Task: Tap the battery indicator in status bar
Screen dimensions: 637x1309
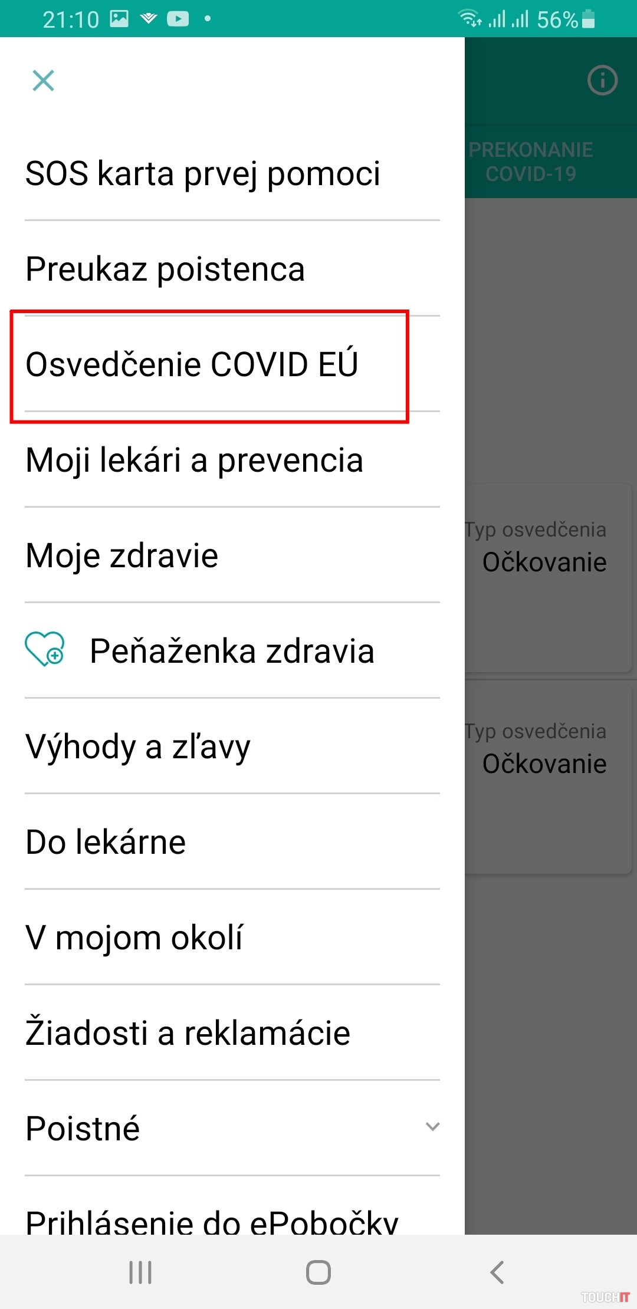Action: pyautogui.click(x=588, y=19)
